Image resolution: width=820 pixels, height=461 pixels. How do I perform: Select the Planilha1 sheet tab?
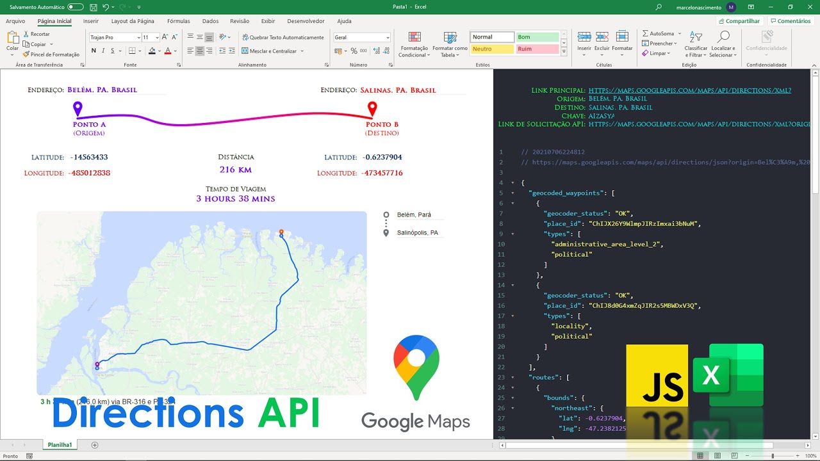click(60, 444)
